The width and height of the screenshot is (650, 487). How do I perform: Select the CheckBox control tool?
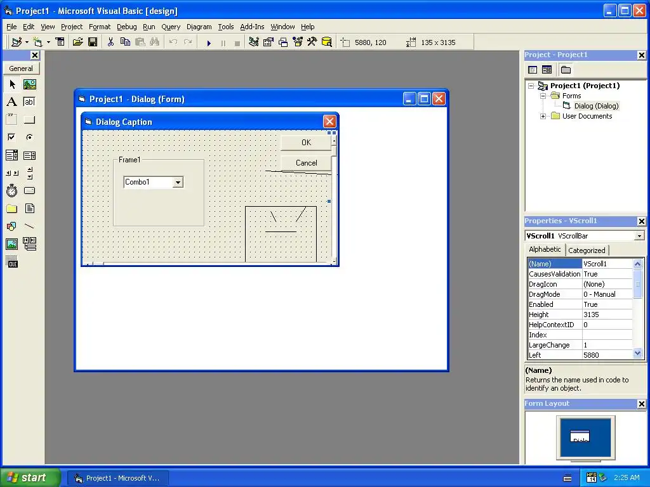[12, 137]
